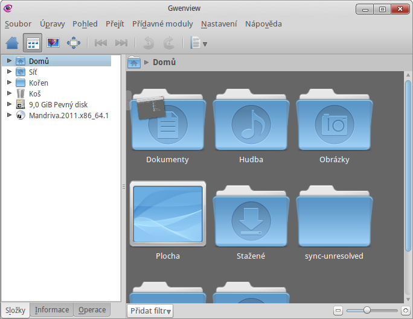
Task: Click the Síť label in tree
Action: coord(33,72)
